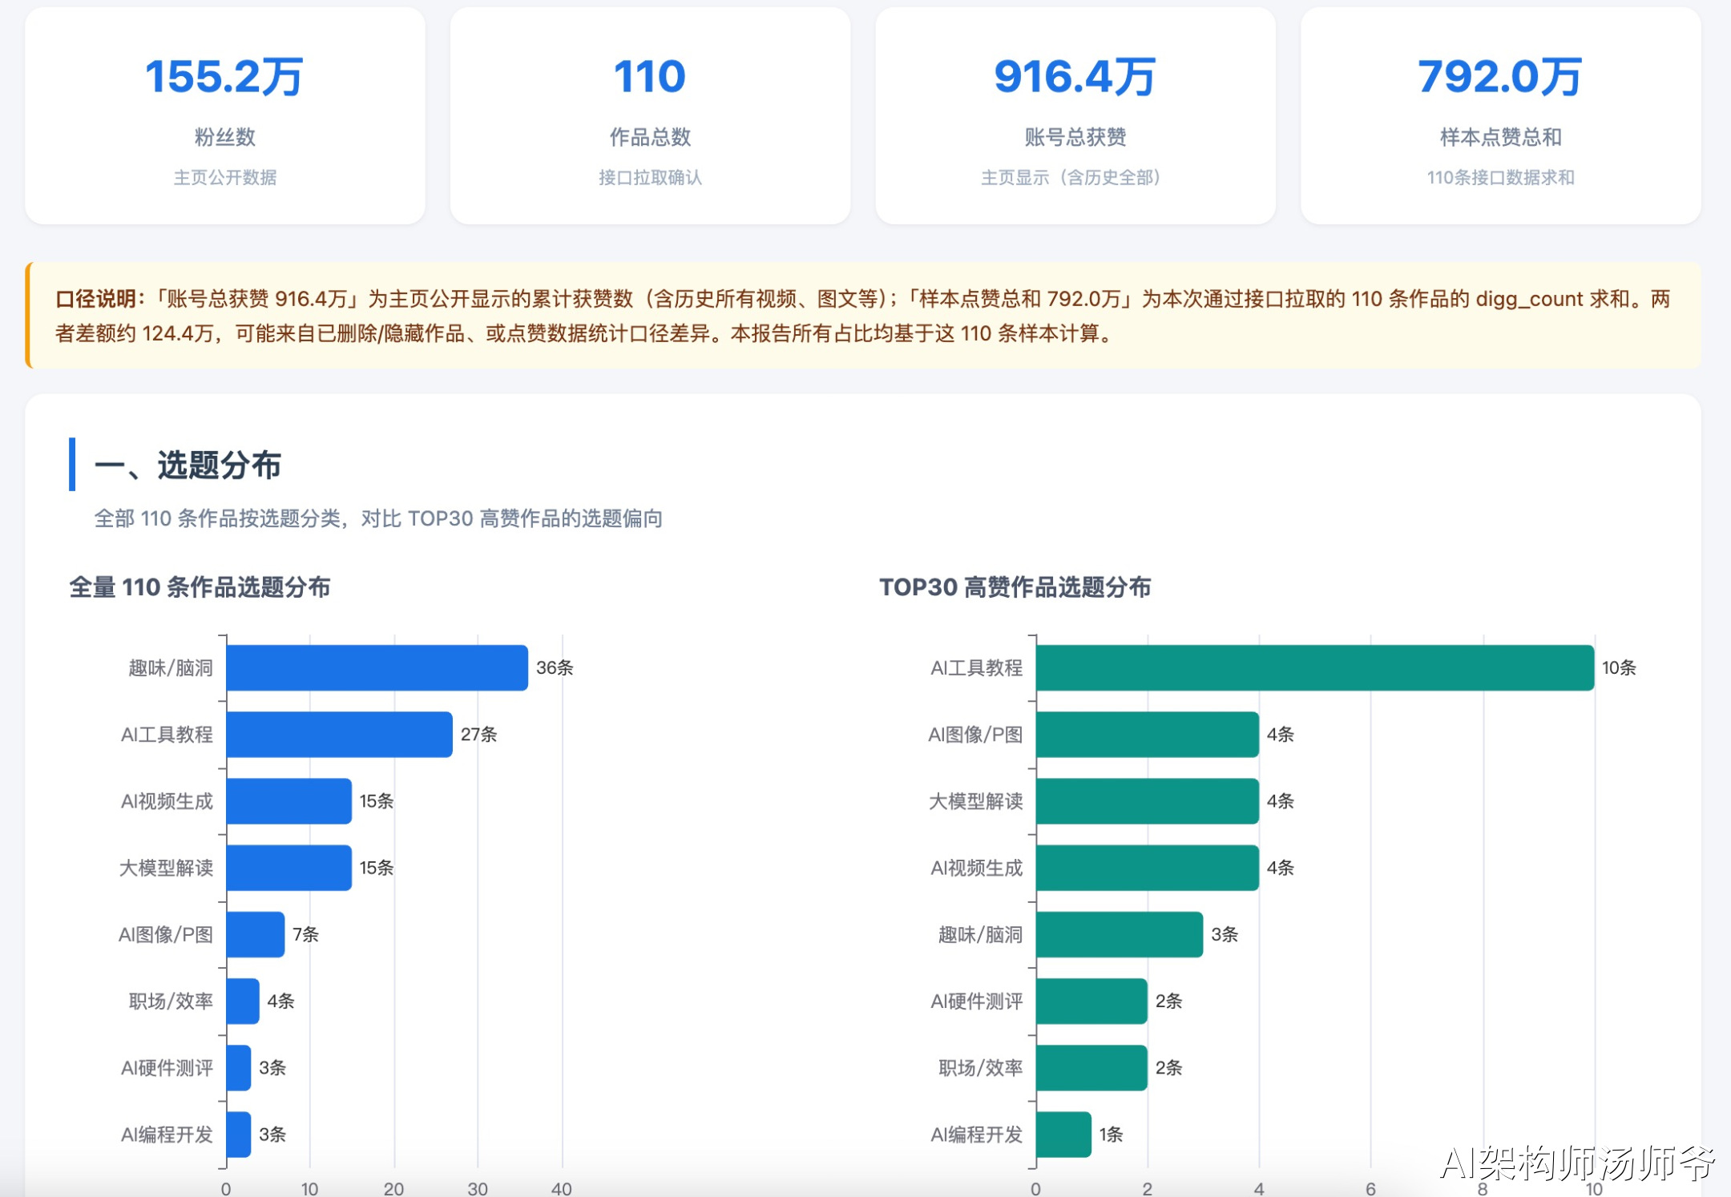The image size is (1731, 1197).
Task: Click the blue AI硬件测评 3条 bar
Action: [239, 1067]
